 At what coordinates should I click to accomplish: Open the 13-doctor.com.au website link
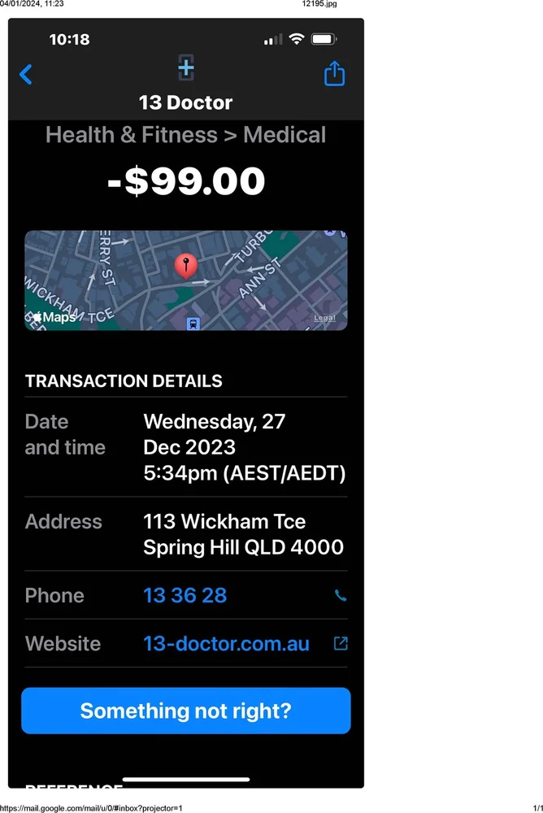(226, 643)
